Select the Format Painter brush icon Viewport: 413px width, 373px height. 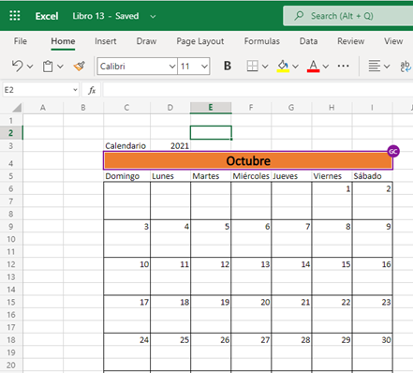(x=80, y=67)
